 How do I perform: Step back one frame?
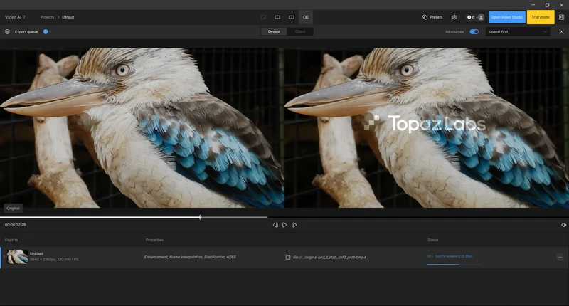pos(275,225)
